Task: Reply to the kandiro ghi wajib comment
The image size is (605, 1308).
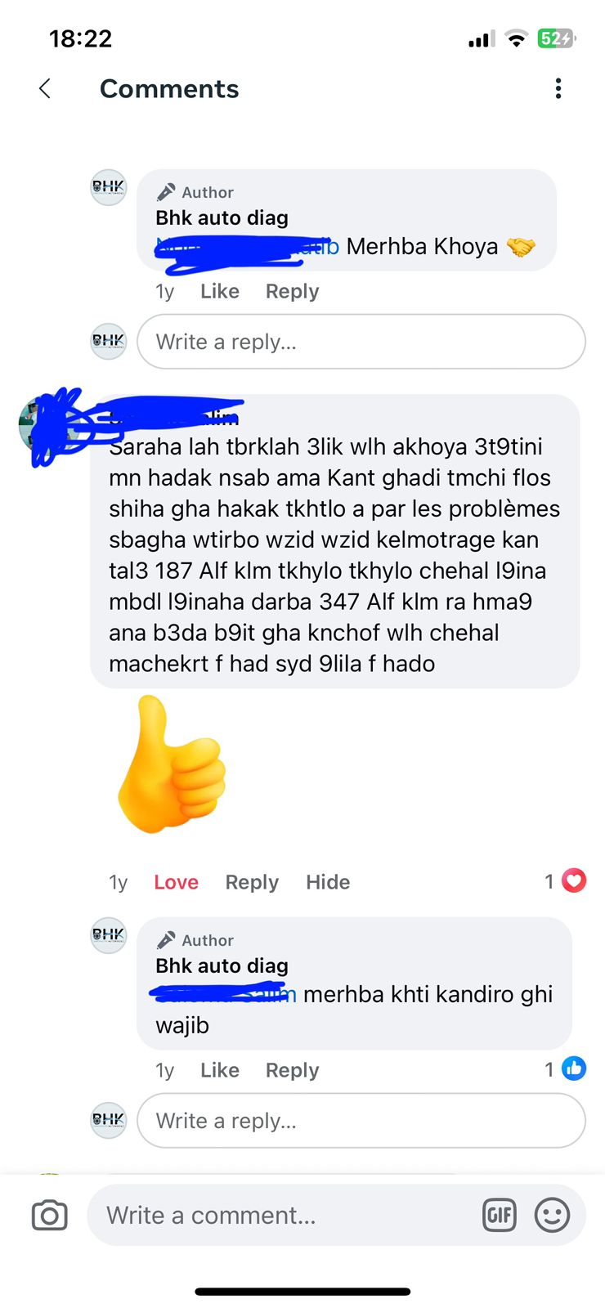Action: tap(293, 1070)
